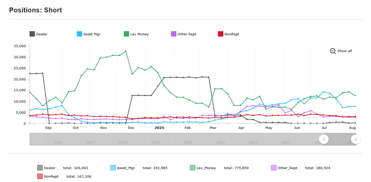Click the 2025 label on the x-axis

(x=159, y=128)
